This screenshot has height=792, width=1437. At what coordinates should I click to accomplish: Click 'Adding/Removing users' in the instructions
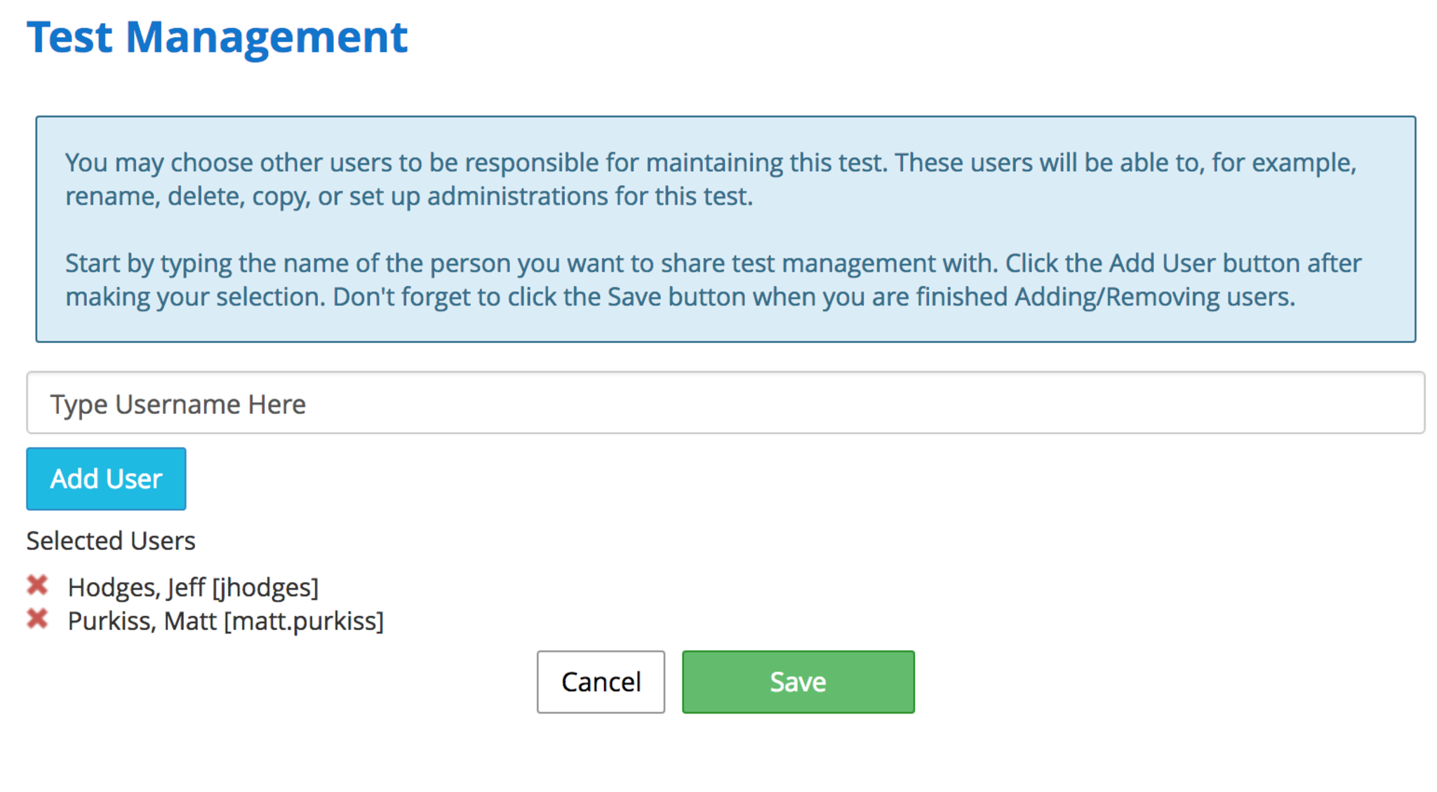(1154, 297)
